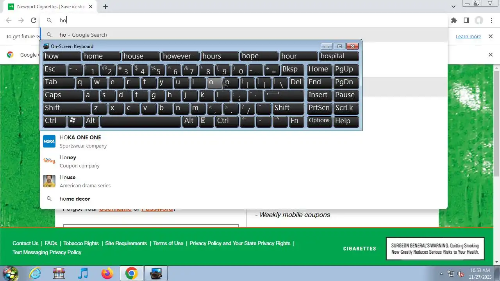Click the taskbar clock showing 10:53 AM
Image resolution: width=500 pixels, height=281 pixels.
click(479, 273)
